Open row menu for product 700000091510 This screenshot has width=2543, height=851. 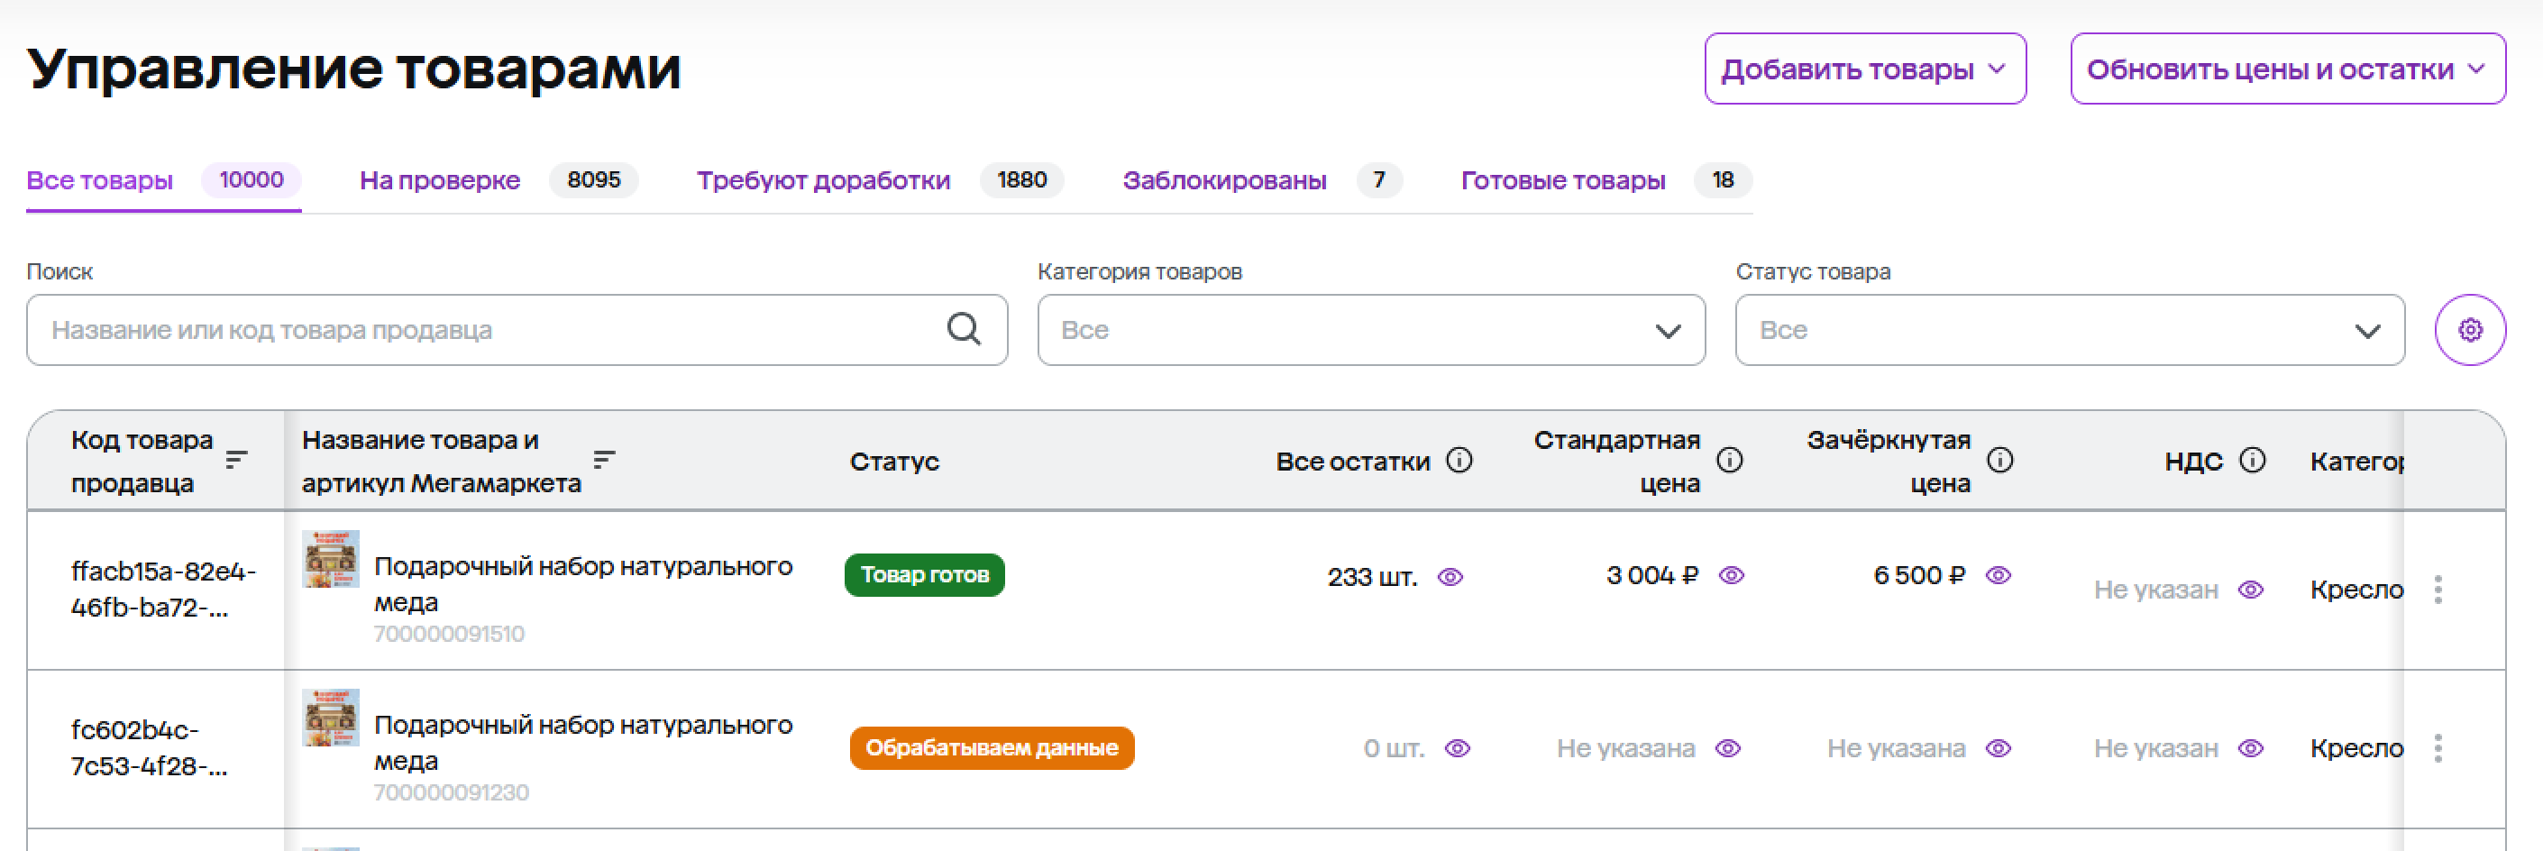click(2438, 590)
